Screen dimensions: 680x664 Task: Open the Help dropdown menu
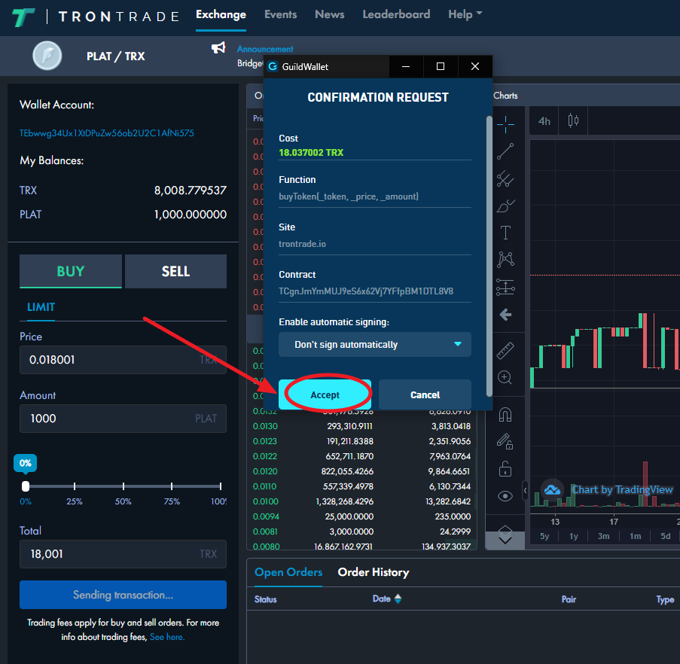pyautogui.click(x=465, y=15)
